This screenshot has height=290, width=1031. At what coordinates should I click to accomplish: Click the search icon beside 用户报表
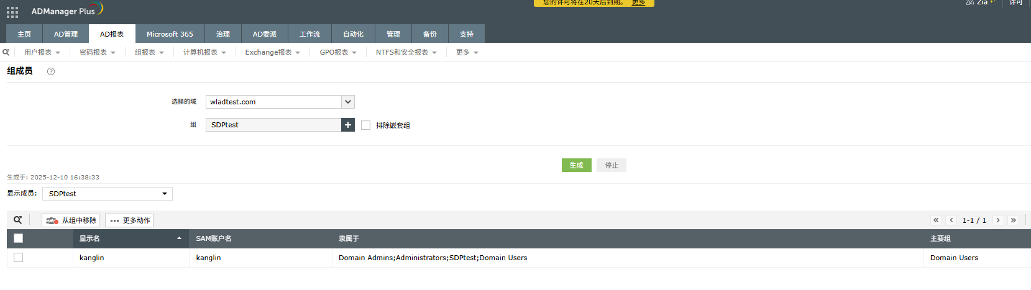point(6,52)
